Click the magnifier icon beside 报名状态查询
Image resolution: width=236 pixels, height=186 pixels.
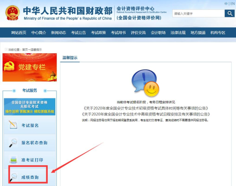[13, 143]
